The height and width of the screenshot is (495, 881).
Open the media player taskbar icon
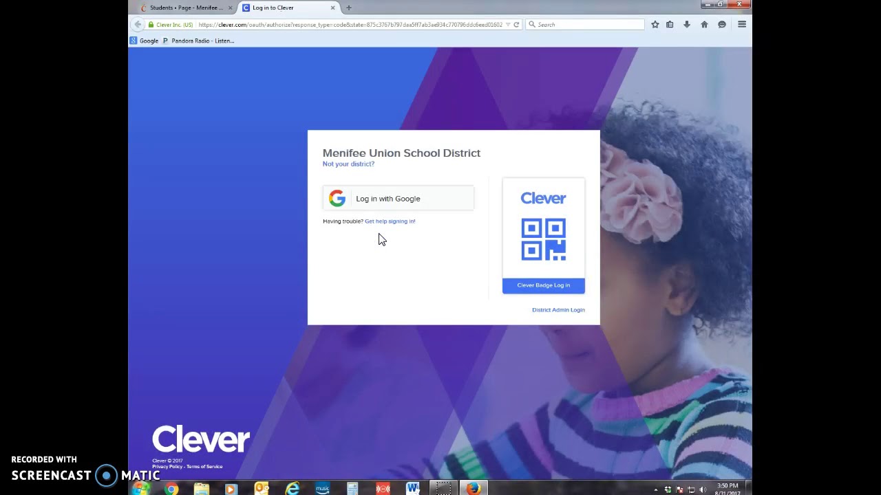[231, 489]
